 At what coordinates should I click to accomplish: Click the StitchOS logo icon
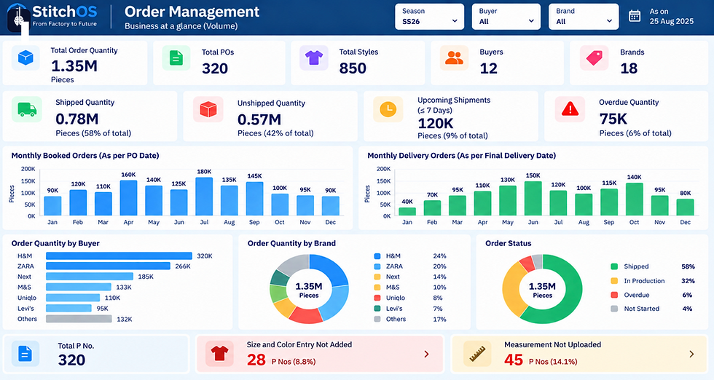coord(19,18)
